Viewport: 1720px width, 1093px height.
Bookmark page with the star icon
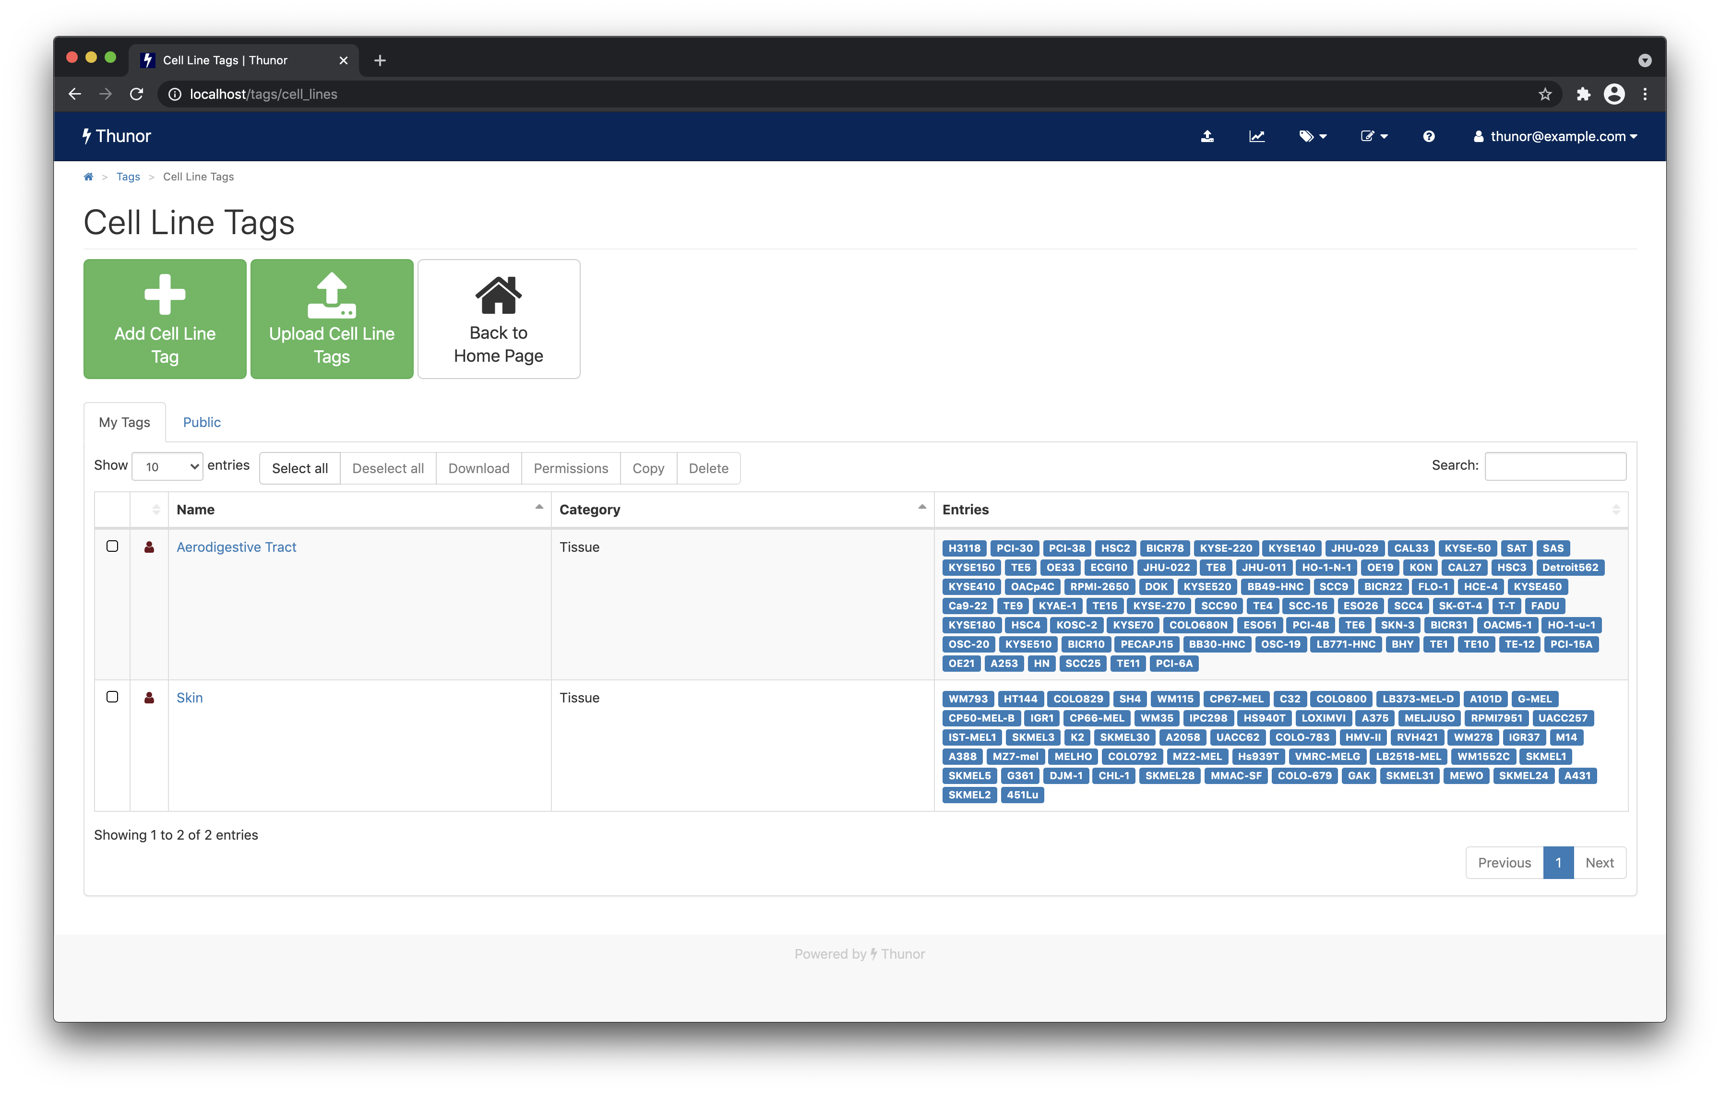(x=1545, y=94)
